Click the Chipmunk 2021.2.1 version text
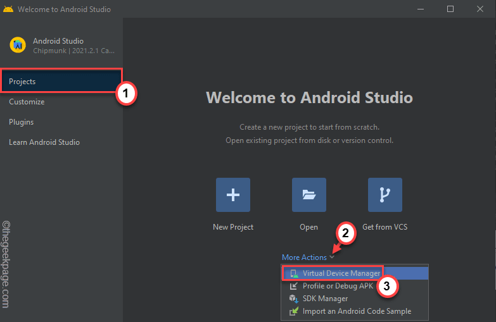496x322 pixels. [73, 51]
